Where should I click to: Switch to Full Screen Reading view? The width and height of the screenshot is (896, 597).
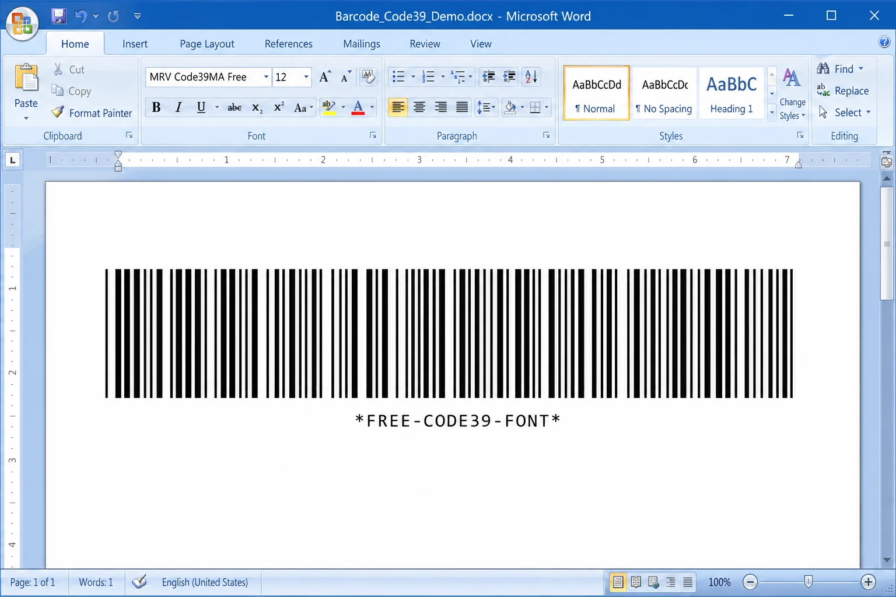[636, 582]
